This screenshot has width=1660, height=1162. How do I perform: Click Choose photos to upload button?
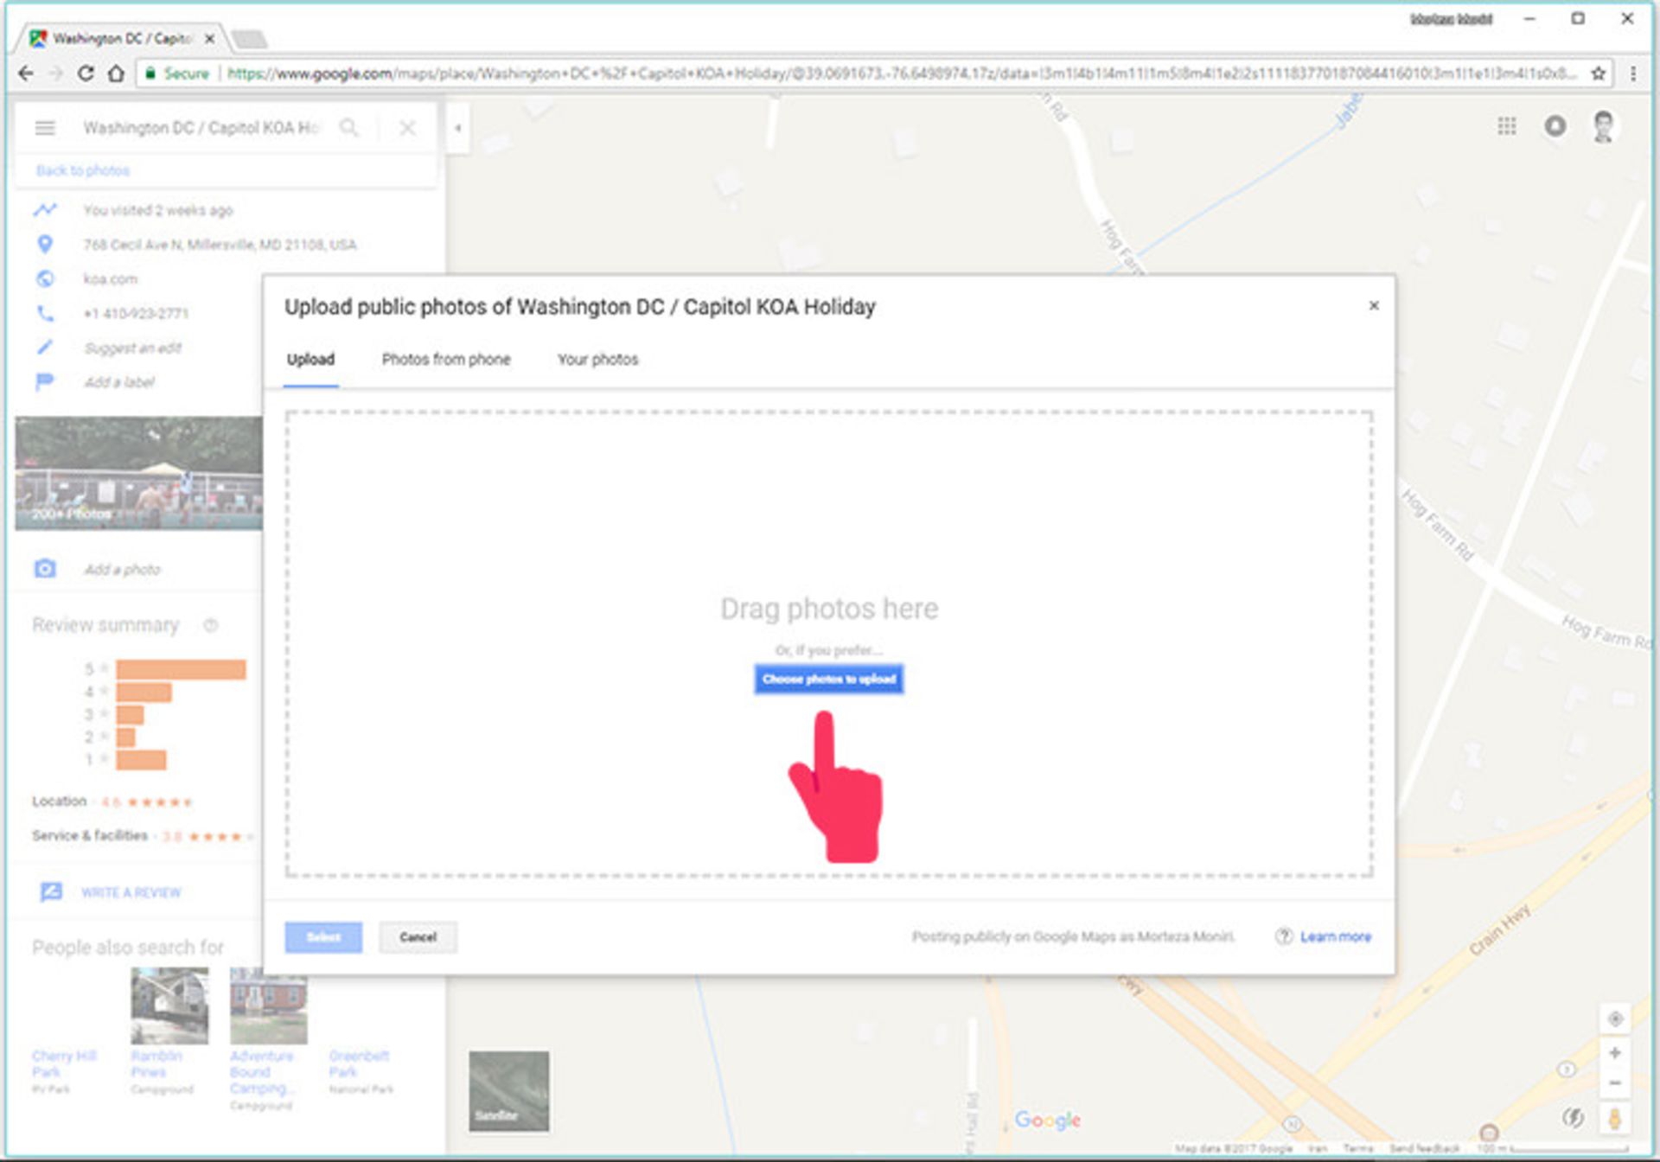(x=828, y=679)
